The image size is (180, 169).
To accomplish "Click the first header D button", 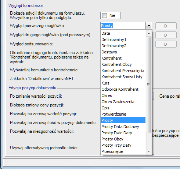I will click(166, 26).
